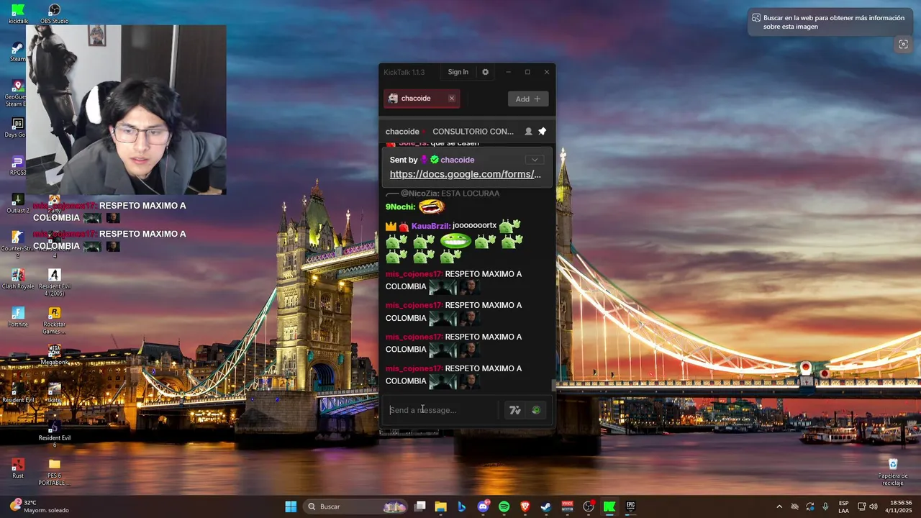921x518 pixels.
Task: Click Buscar en la web image info
Action: point(830,22)
